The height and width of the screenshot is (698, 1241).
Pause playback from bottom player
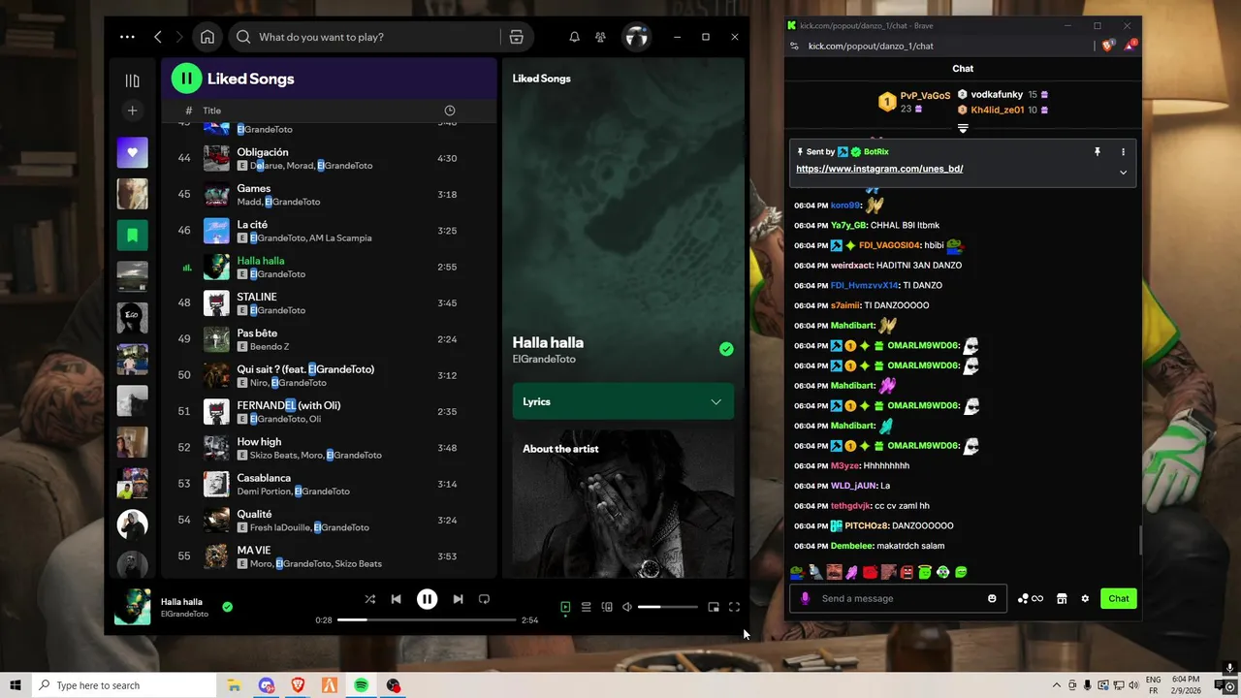point(427,599)
